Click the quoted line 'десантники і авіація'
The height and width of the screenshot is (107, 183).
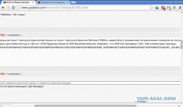35,83
